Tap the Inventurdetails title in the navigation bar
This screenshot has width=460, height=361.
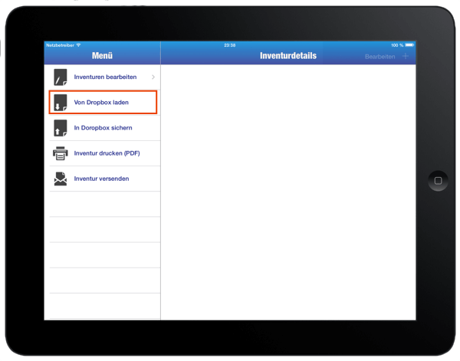coord(287,56)
